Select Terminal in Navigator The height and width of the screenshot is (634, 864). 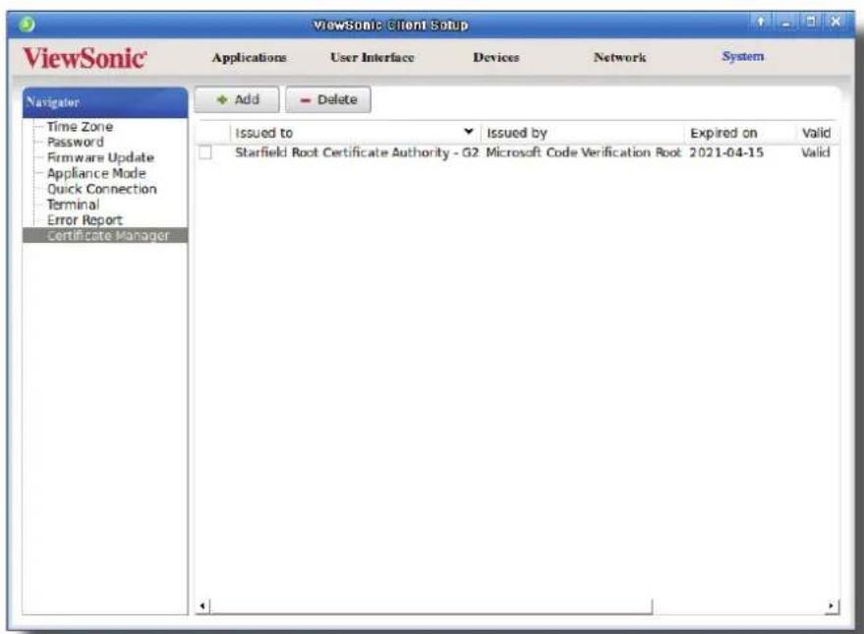(x=74, y=204)
